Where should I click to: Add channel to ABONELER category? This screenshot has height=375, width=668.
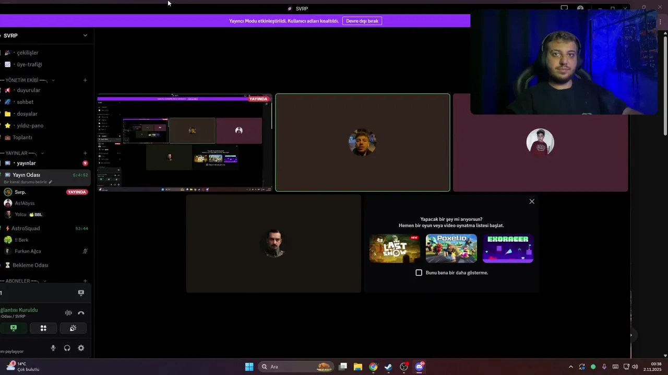[85, 281]
